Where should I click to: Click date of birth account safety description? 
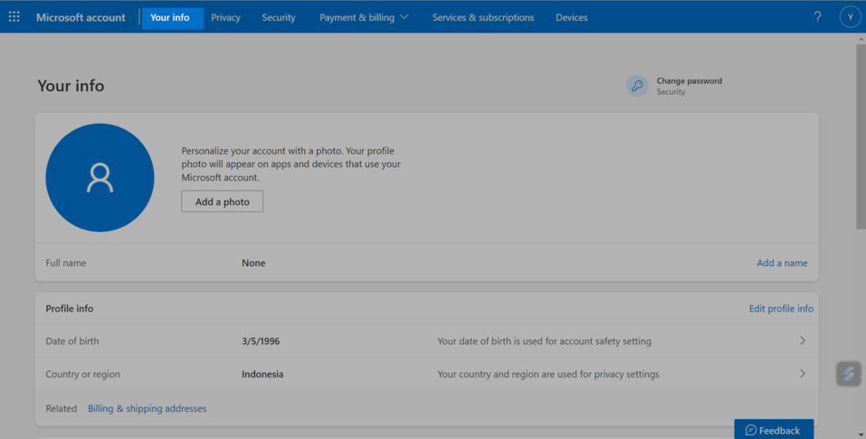click(x=544, y=341)
